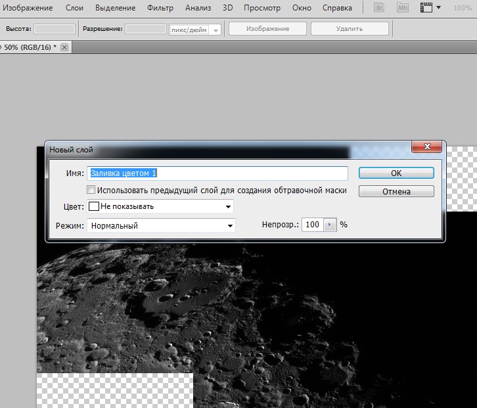Open the Изображение menu
Viewport: 477px width, 408px height.
coord(28,8)
